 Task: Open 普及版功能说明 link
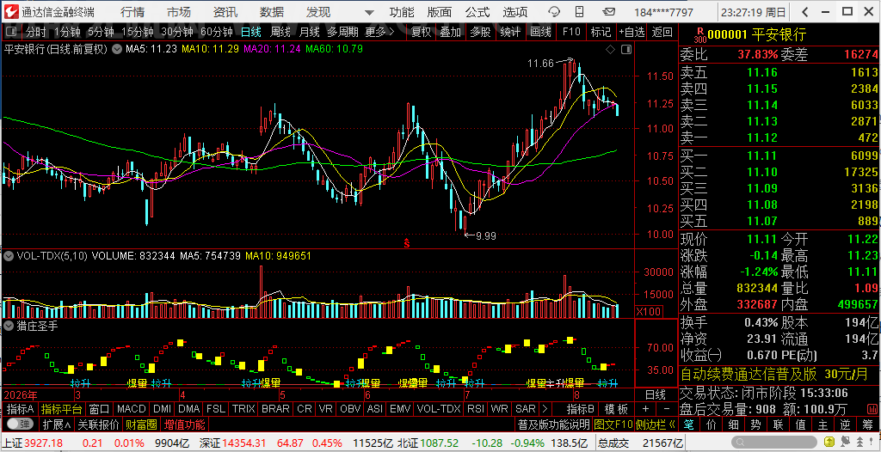[x=553, y=424]
